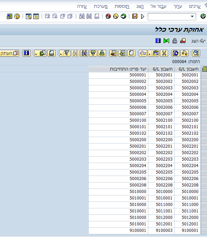Open the עזרה menu
This screenshot has width=207, height=237.
pyautogui.click(x=82, y=6)
